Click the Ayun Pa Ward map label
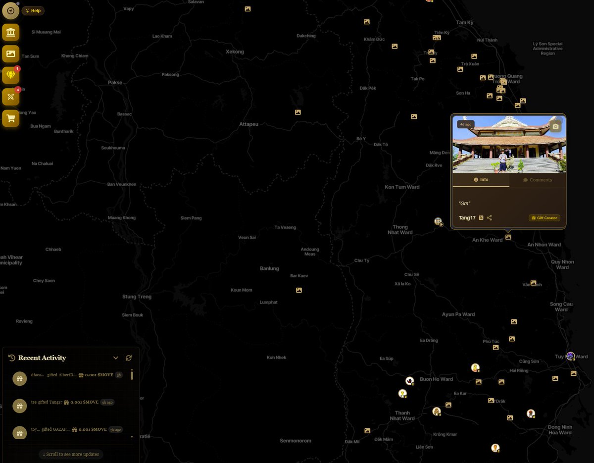This screenshot has height=463, width=594. tap(458, 314)
